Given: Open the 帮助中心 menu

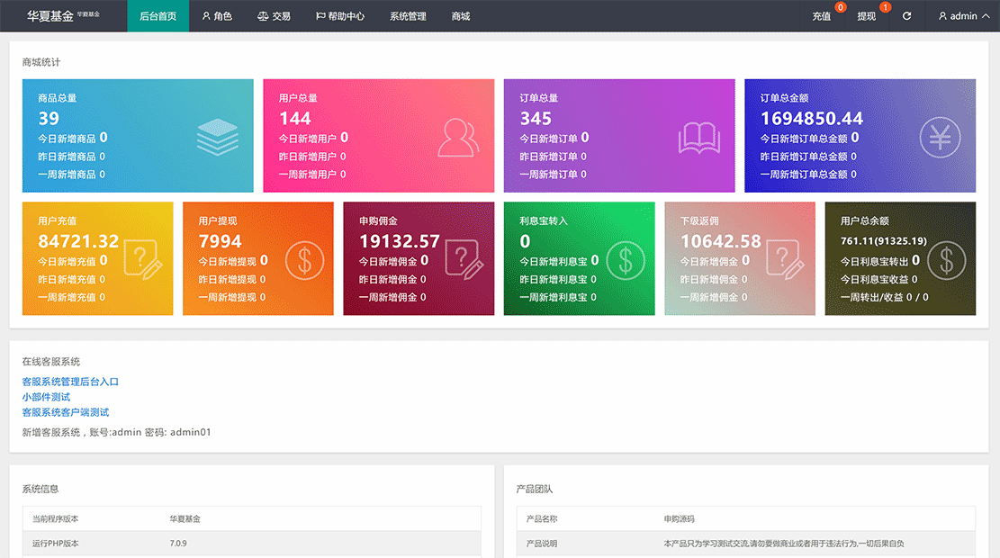Looking at the screenshot, I should (x=340, y=16).
